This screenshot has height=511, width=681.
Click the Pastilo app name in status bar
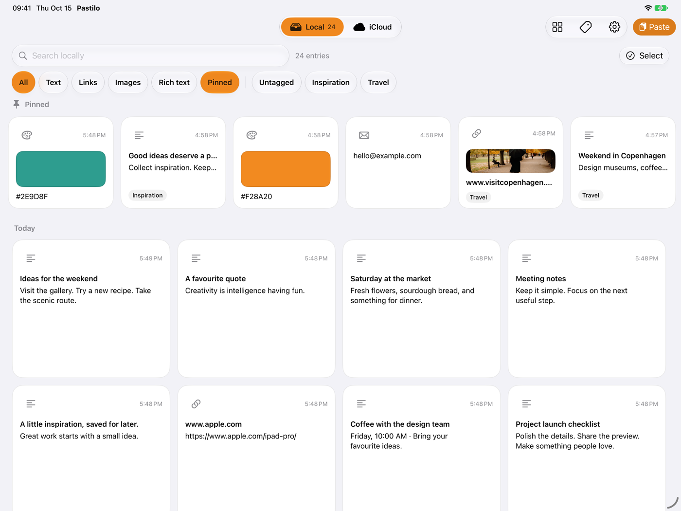(x=89, y=8)
